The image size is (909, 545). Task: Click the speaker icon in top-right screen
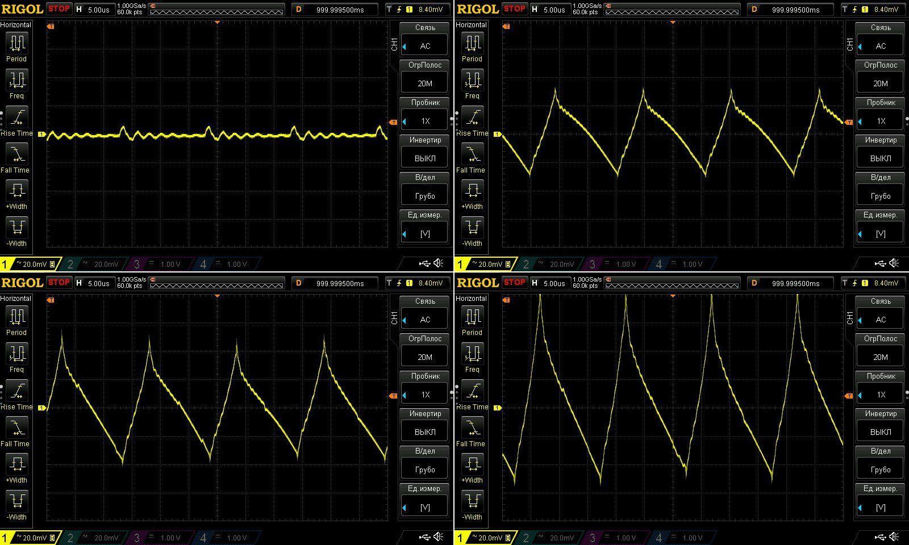pyautogui.click(x=894, y=263)
